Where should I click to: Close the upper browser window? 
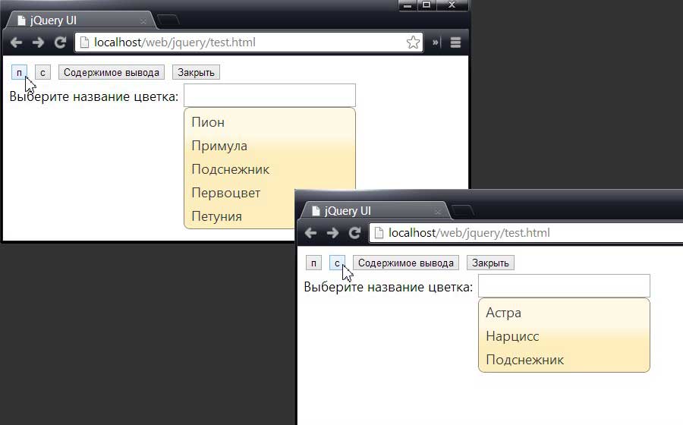click(x=452, y=5)
